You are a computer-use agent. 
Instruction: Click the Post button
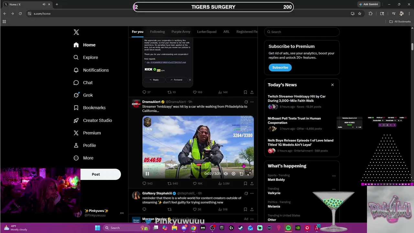click(x=96, y=174)
